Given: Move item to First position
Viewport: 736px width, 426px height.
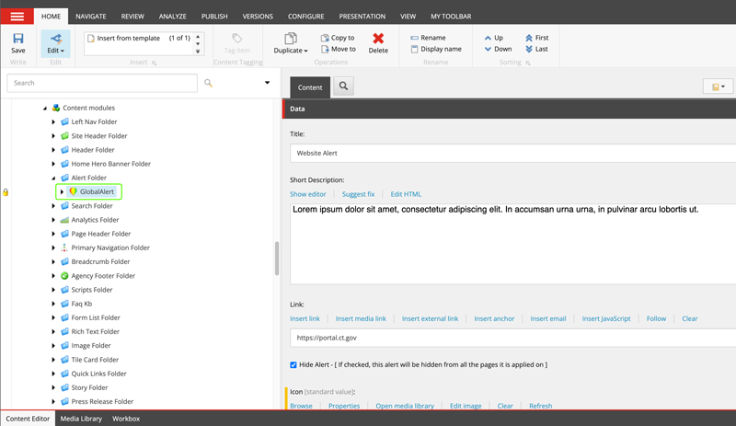Looking at the screenshot, I should [x=529, y=38].
